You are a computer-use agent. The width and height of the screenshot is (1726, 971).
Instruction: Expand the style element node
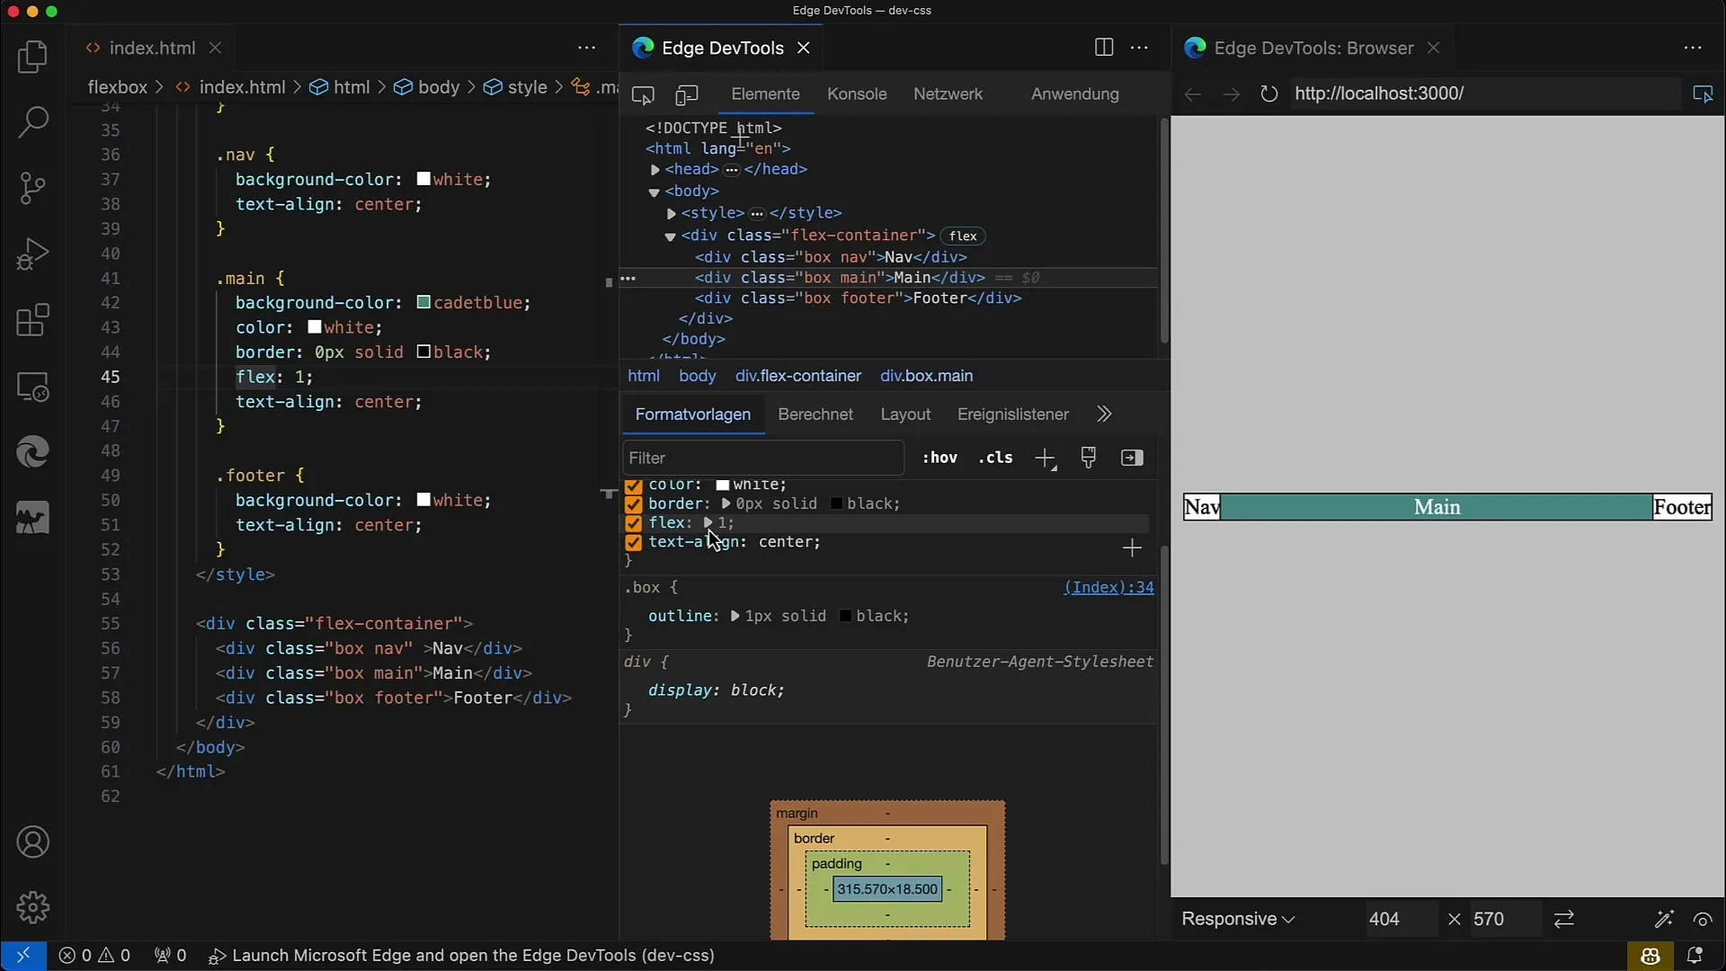tap(671, 214)
